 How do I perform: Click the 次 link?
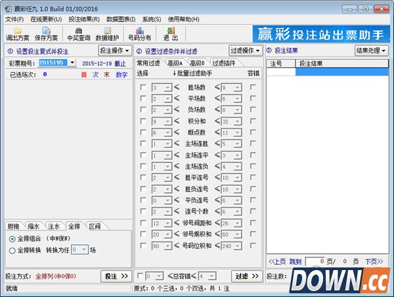[x=95, y=75]
